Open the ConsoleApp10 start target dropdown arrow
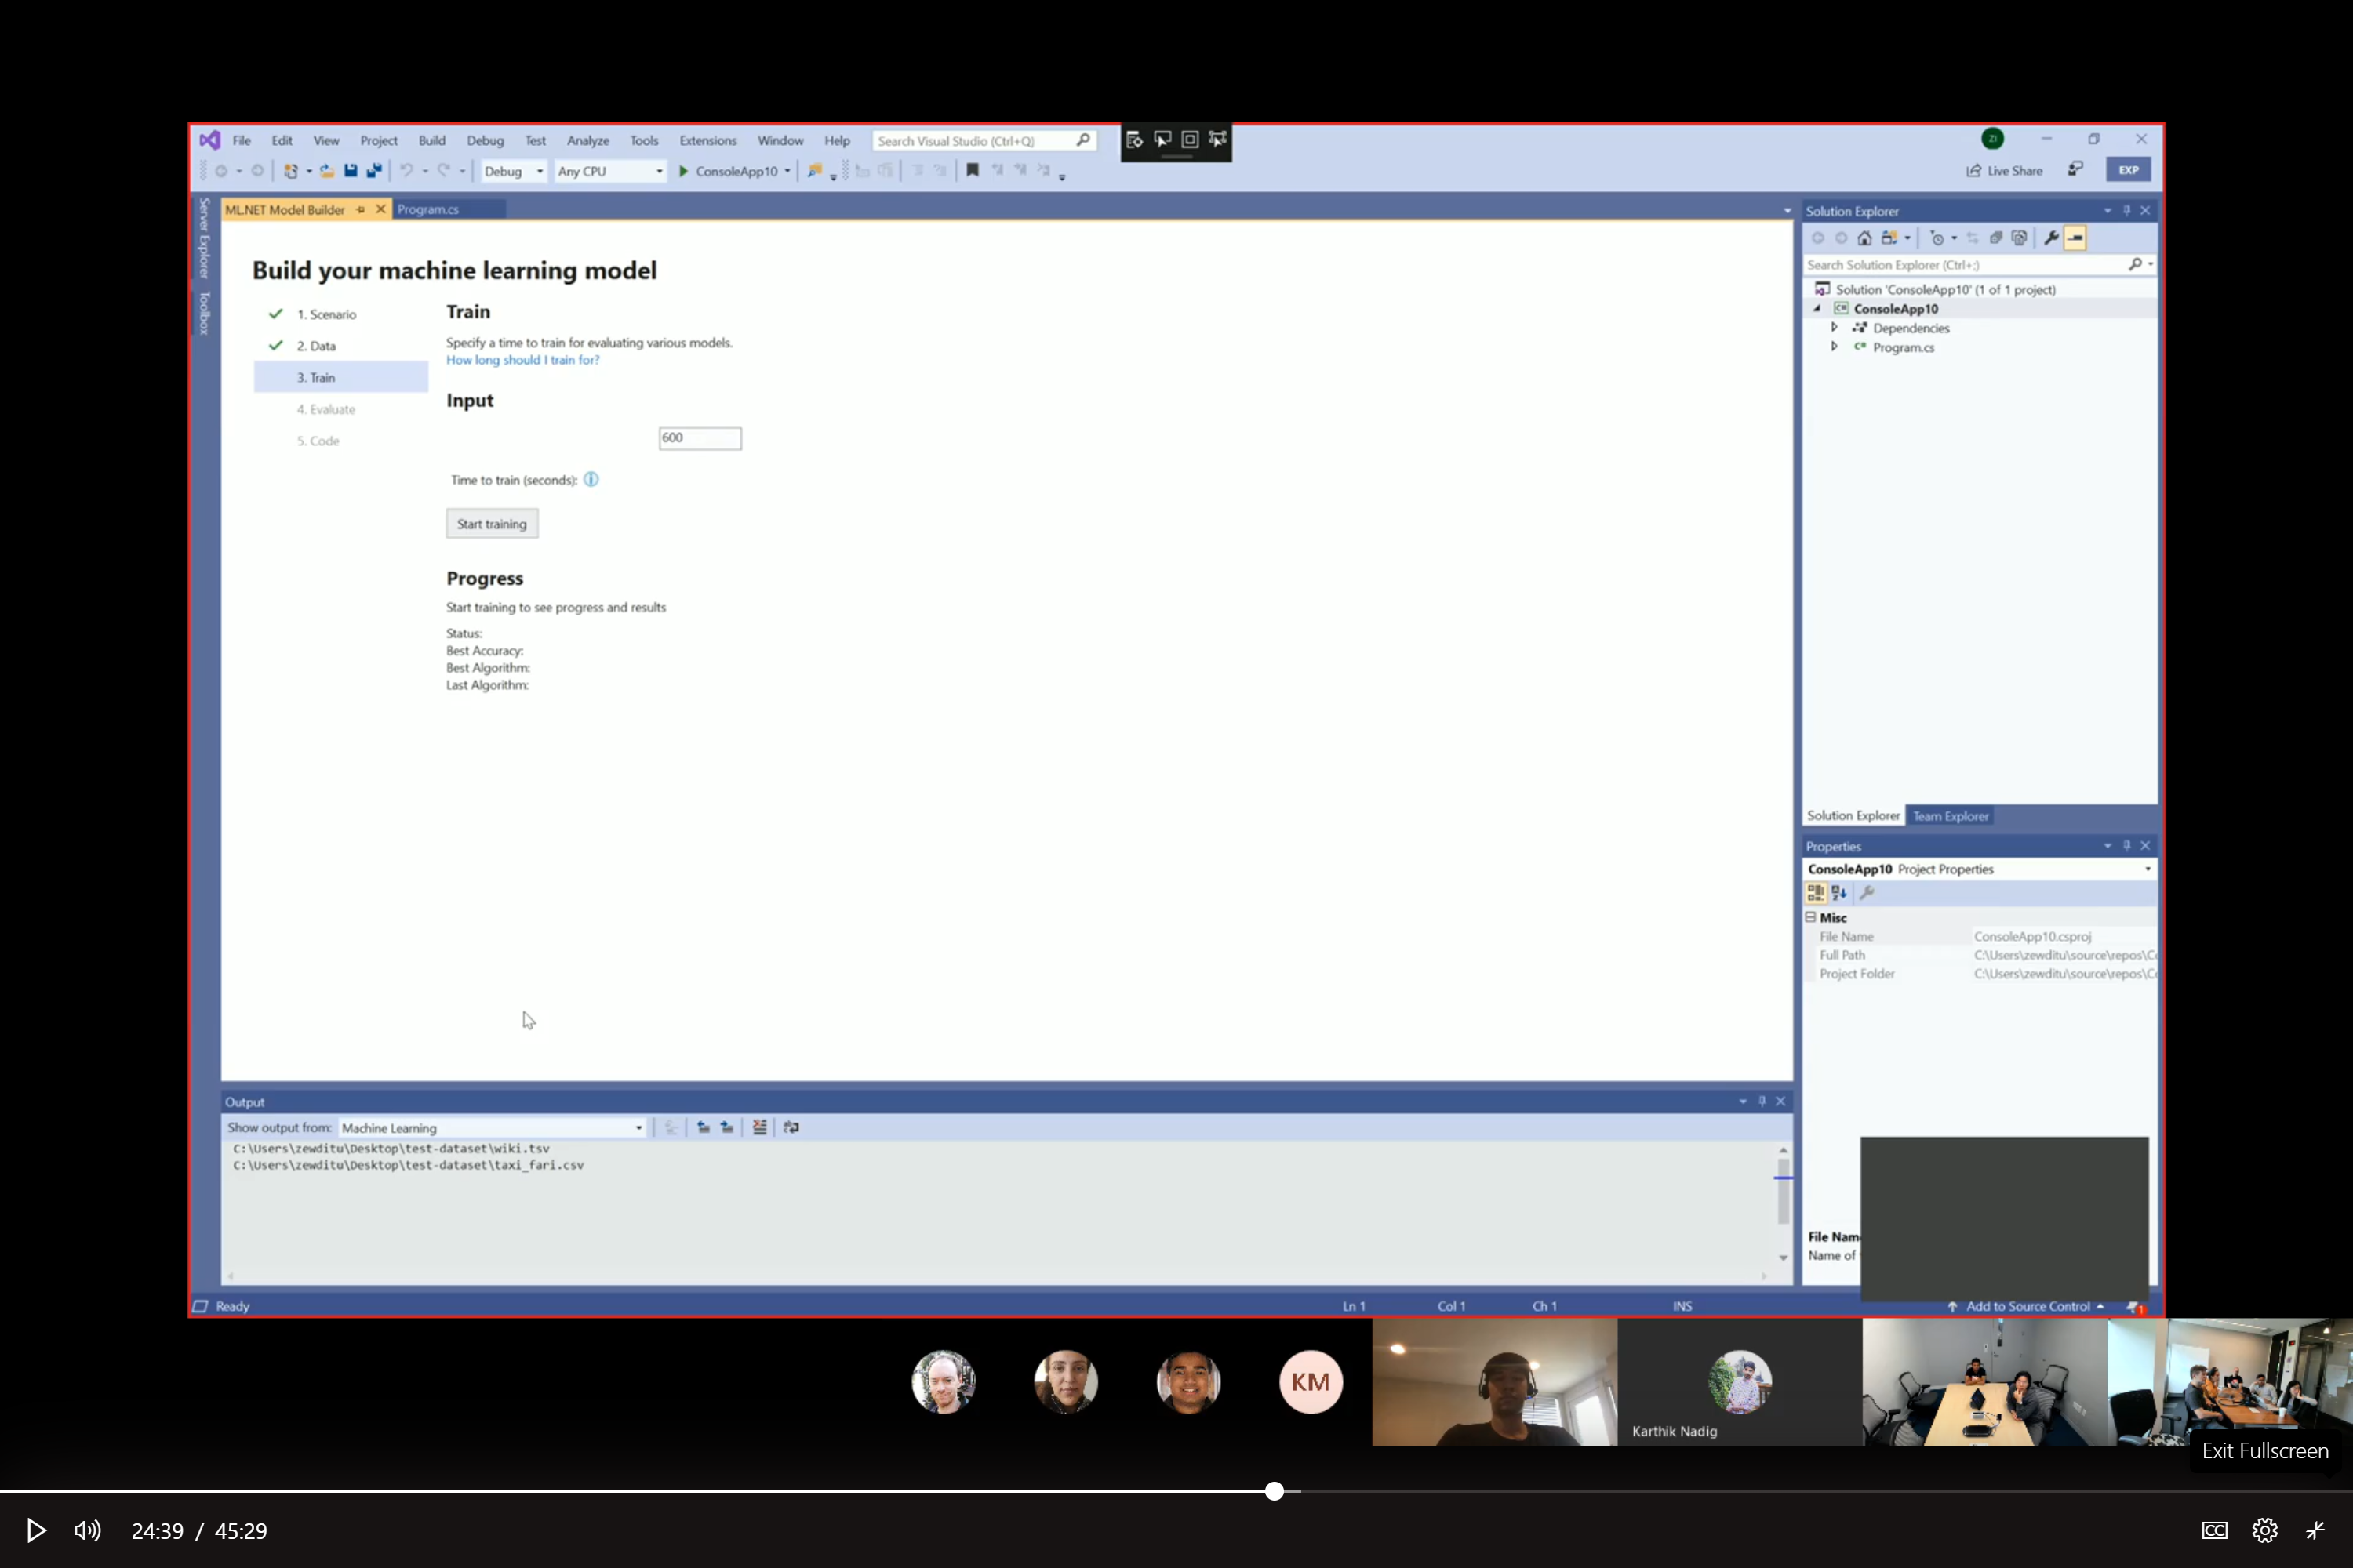Image resolution: width=2353 pixels, height=1568 pixels. pyautogui.click(x=787, y=171)
